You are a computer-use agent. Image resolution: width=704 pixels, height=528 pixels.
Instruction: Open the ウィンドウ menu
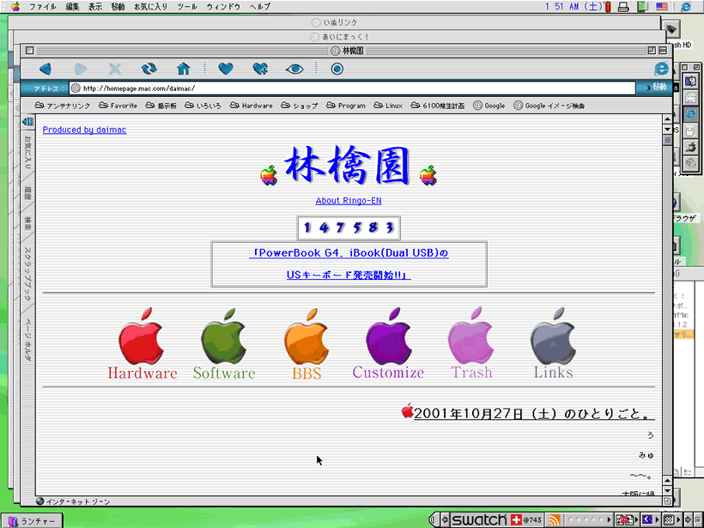click(x=223, y=7)
